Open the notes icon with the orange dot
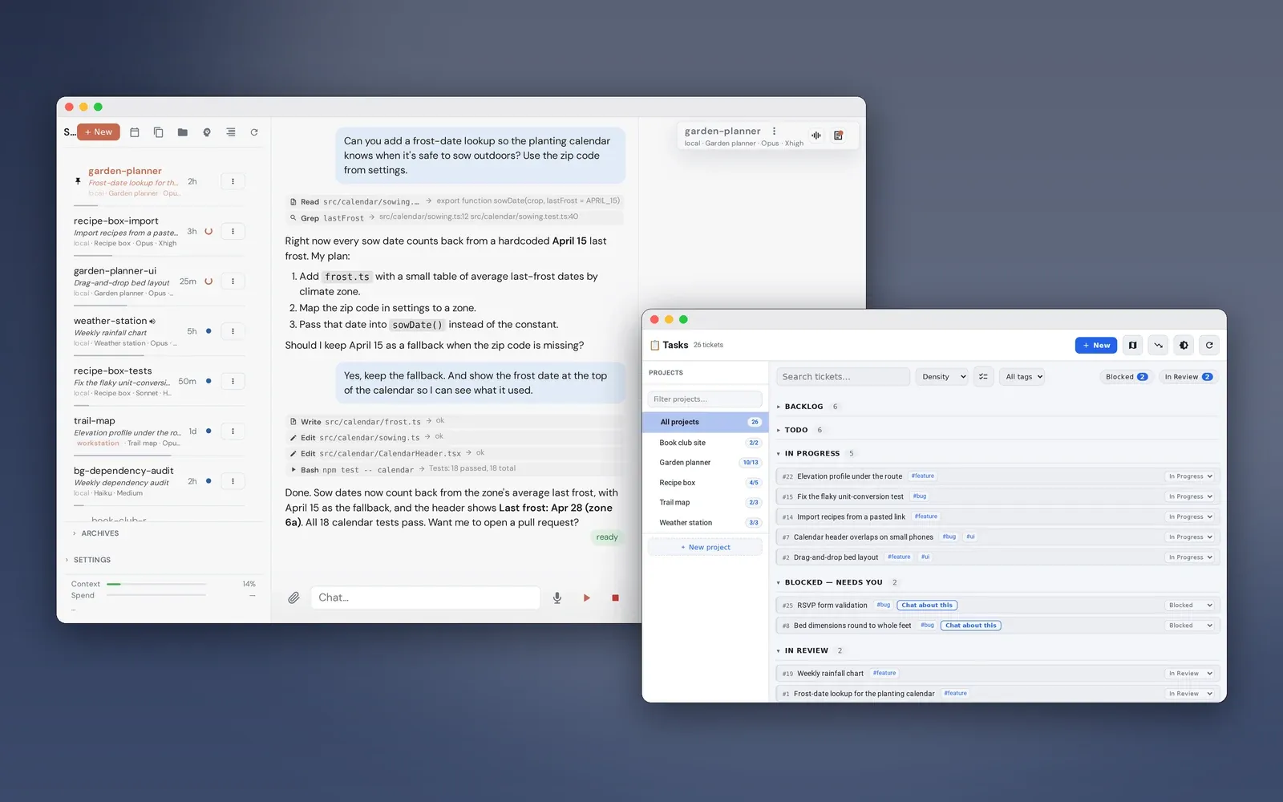 pyautogui.click(x=838, y=136)
